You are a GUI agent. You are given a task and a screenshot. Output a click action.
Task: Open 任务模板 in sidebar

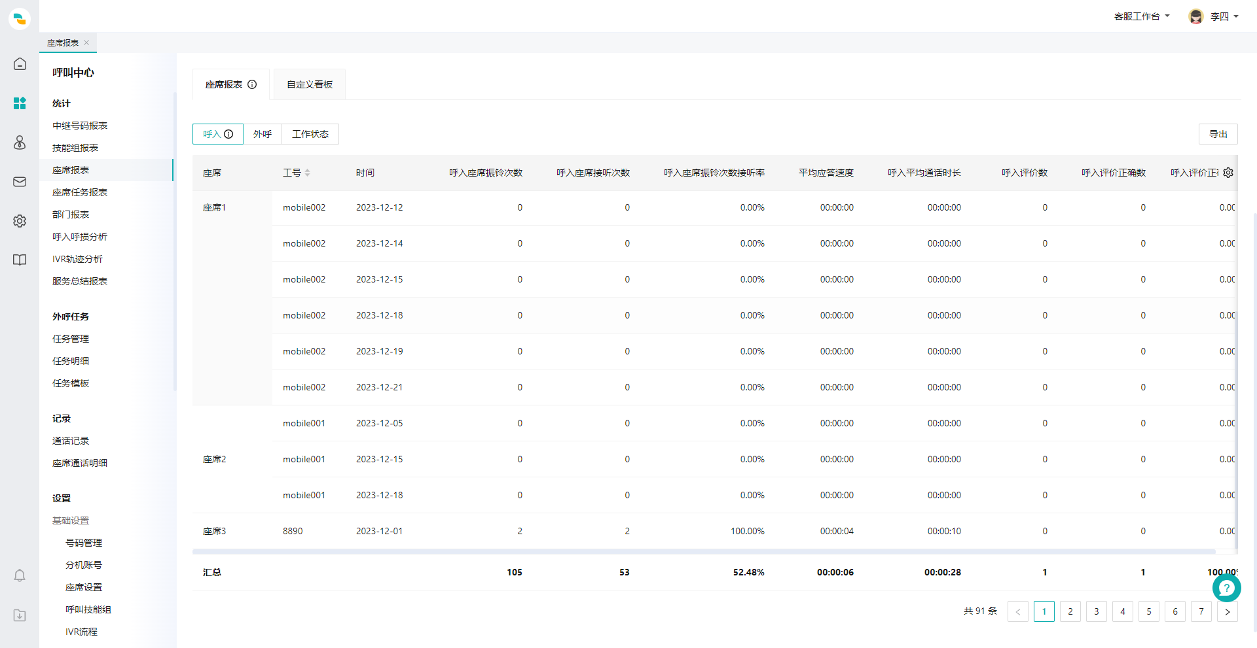71,383
